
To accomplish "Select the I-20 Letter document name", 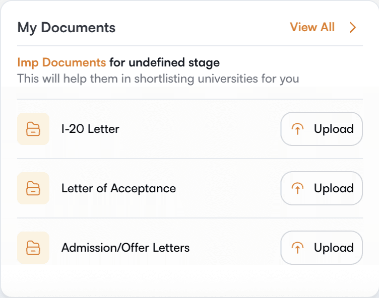I will tap(90, 129).
